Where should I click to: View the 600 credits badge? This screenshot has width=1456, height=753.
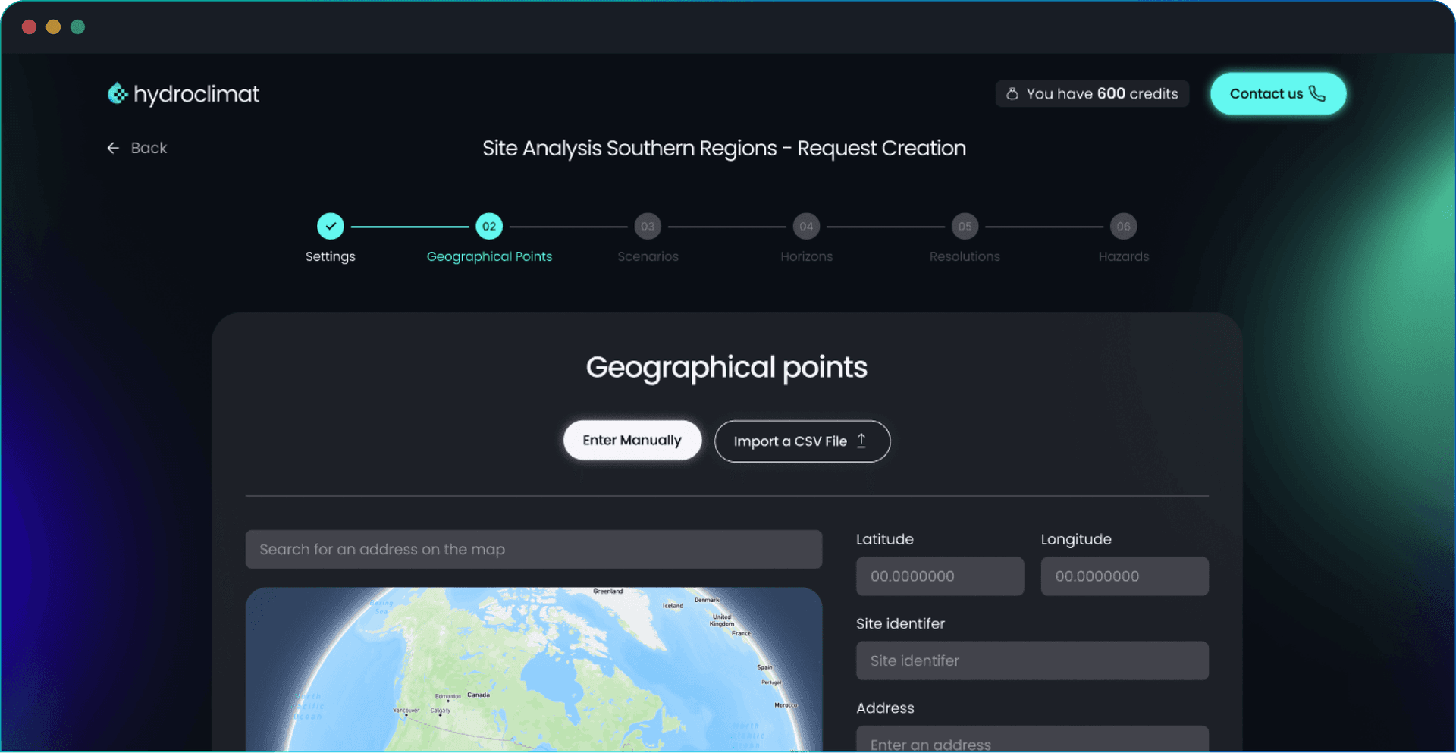[1092, 94]
